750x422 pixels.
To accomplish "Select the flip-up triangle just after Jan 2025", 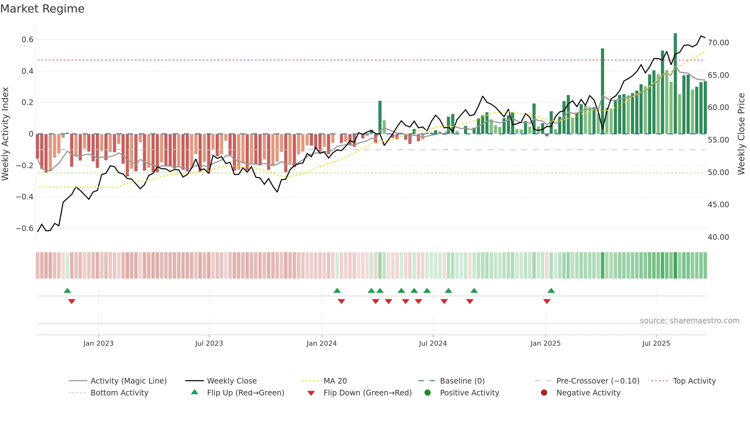I will (551, 291).
